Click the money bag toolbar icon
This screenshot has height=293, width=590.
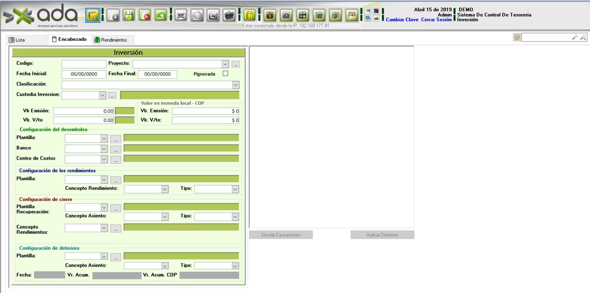[270, 15]
